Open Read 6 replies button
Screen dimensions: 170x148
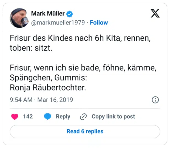85,131
